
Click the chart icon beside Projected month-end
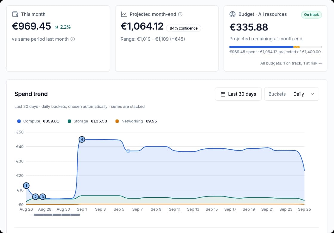pyautogui.click(x=124, y=14)
